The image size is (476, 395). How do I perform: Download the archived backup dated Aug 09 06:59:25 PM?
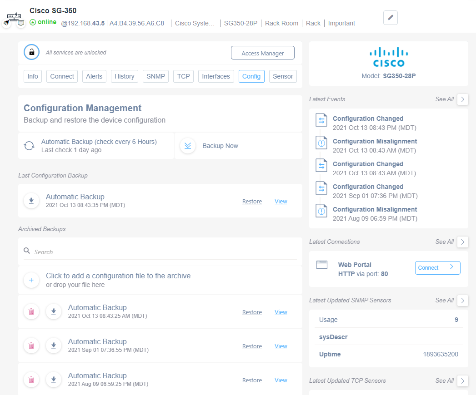tap(54, 380)
